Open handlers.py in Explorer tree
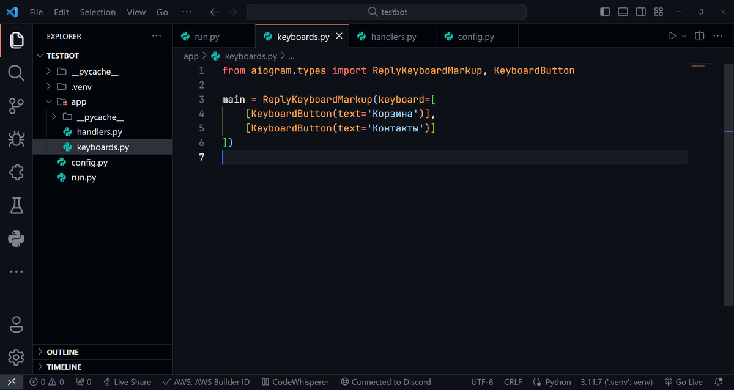The image size is (734, 390). [x=102, y=132]
